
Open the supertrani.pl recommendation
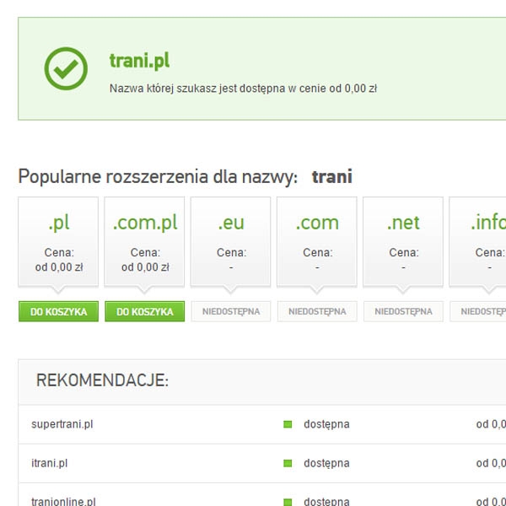tap(62, 424)
